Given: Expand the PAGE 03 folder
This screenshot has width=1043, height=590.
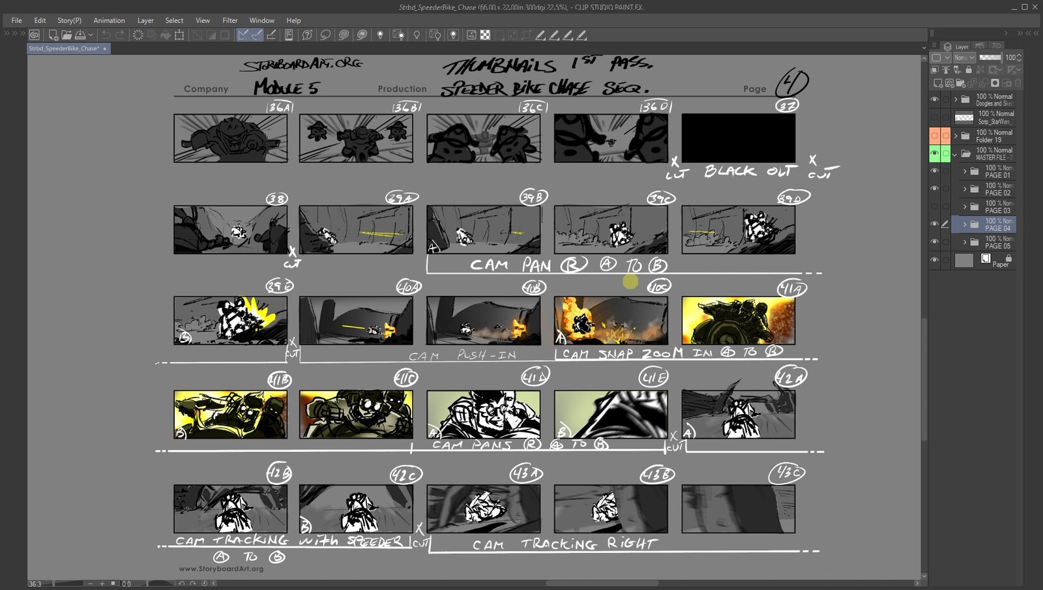Looking at the screenshot, I should [x=965, y=207].
